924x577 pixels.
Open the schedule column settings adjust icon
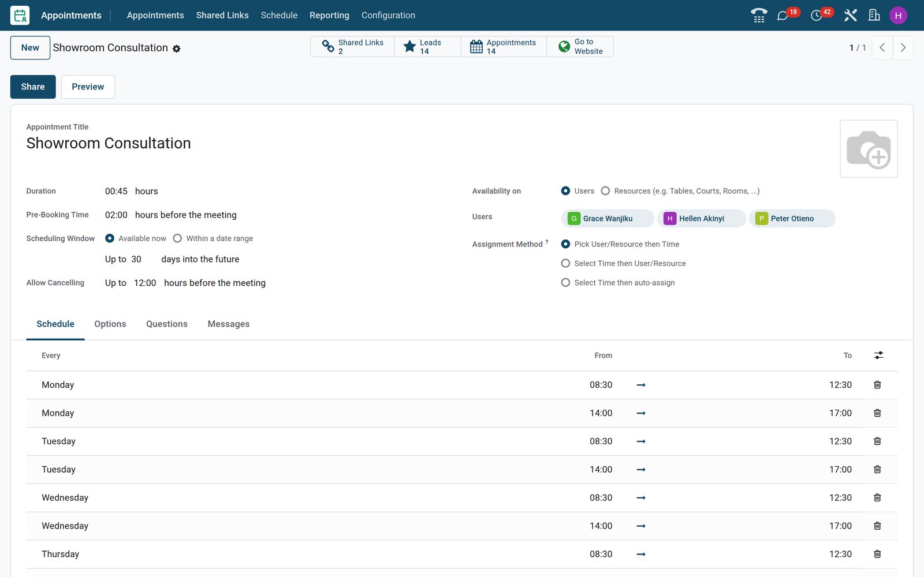(x=878, y=355)
